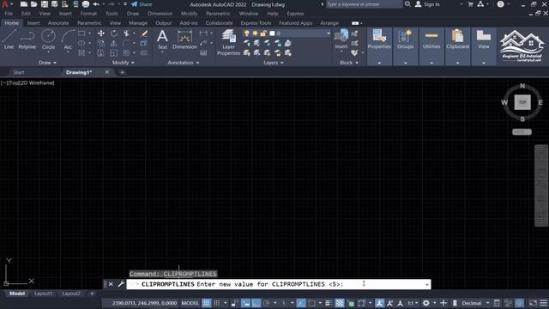The height and width of the screenshot is (309, 549).
Task: Click the Plot printer icon in quick access
Action: click(x=86, y=4)
